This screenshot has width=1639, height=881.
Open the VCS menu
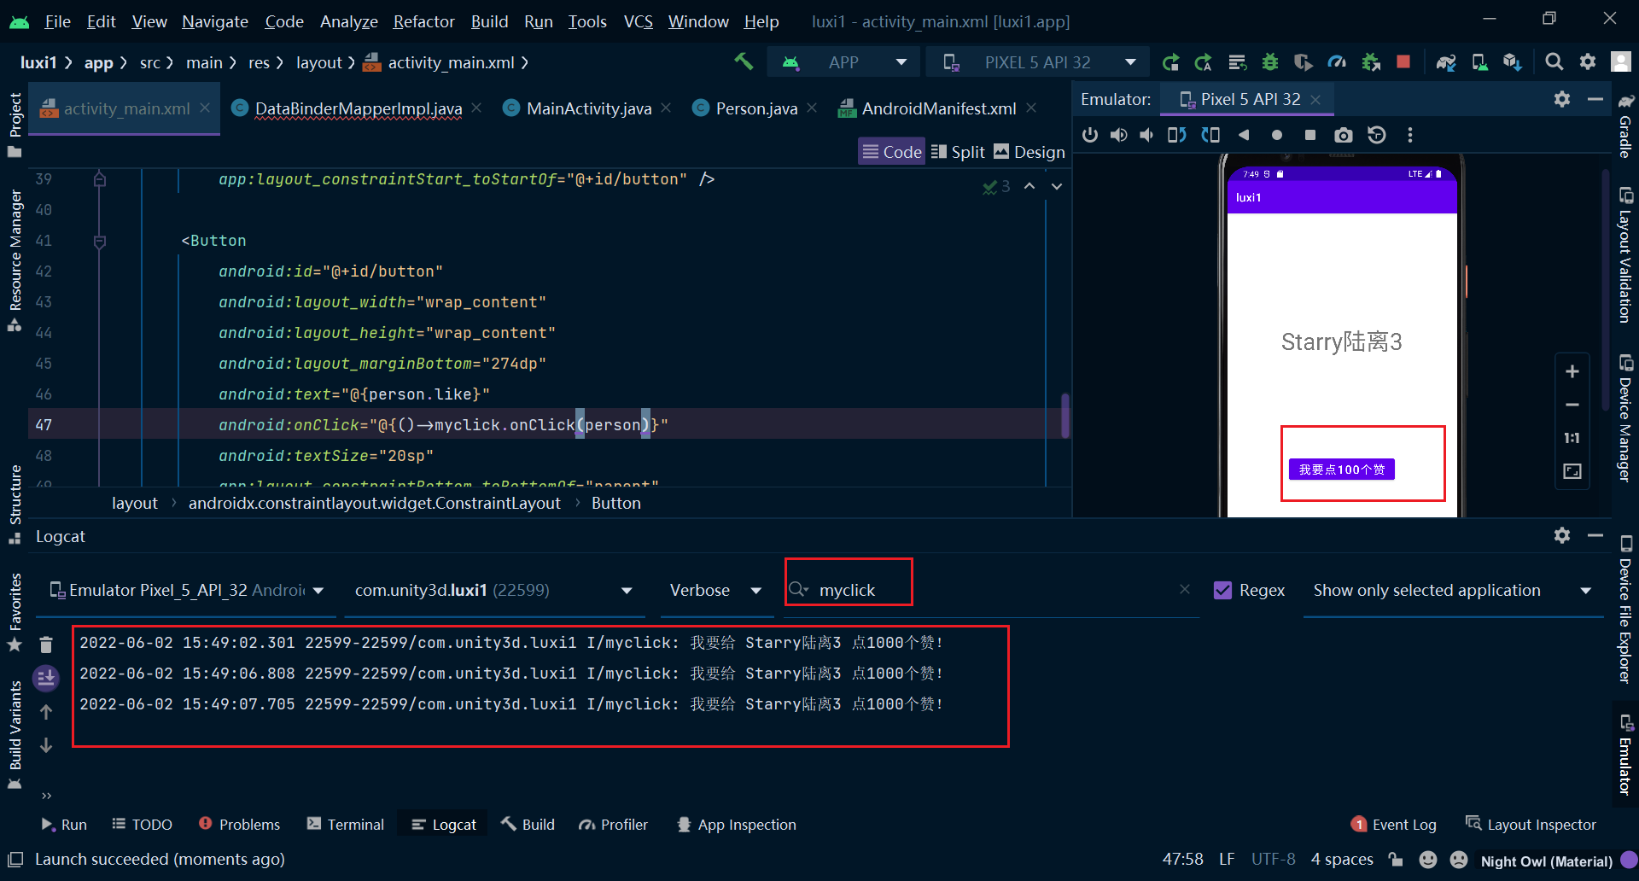coord(638,21)
